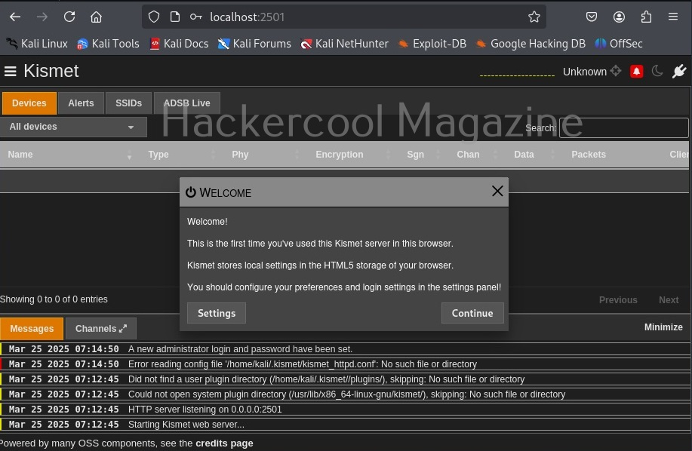Open the Firefox application menu
Viewport: 692px width, 451px height.
click(x=673, y=17)
